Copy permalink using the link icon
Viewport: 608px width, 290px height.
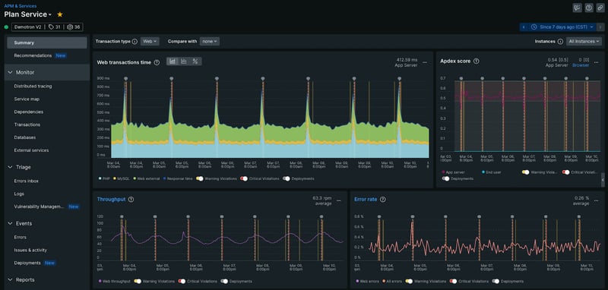600,8
